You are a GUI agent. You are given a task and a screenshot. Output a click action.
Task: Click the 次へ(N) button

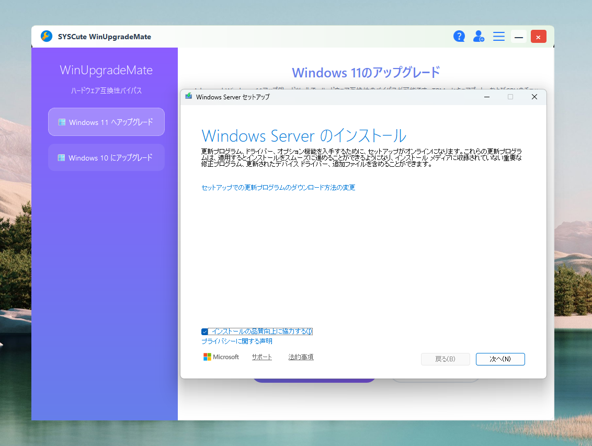[500, 359]
